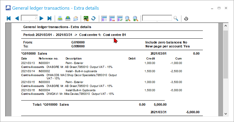Image resolution: width=234 pixels, height=122 pixels.
Task: Click the vertical scrollbar down arrow
Action: (226, 114)
